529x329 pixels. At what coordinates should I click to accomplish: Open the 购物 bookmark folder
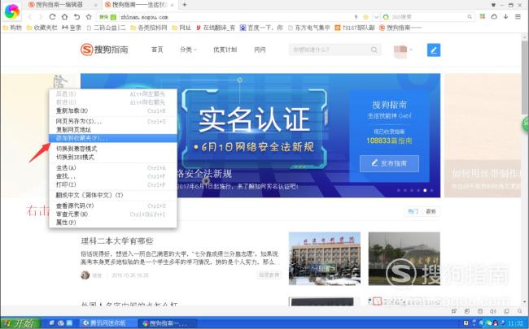pos(12,28)
